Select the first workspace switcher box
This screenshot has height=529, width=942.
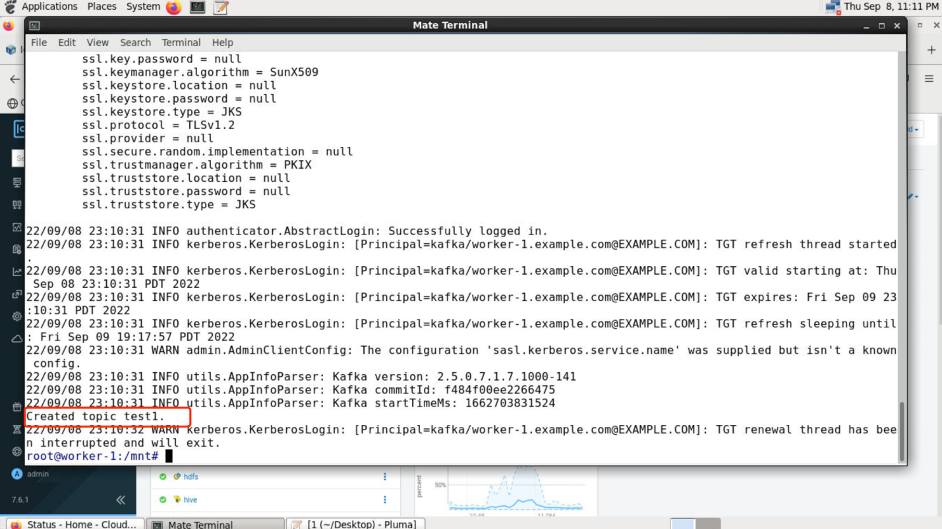[682, 524]
